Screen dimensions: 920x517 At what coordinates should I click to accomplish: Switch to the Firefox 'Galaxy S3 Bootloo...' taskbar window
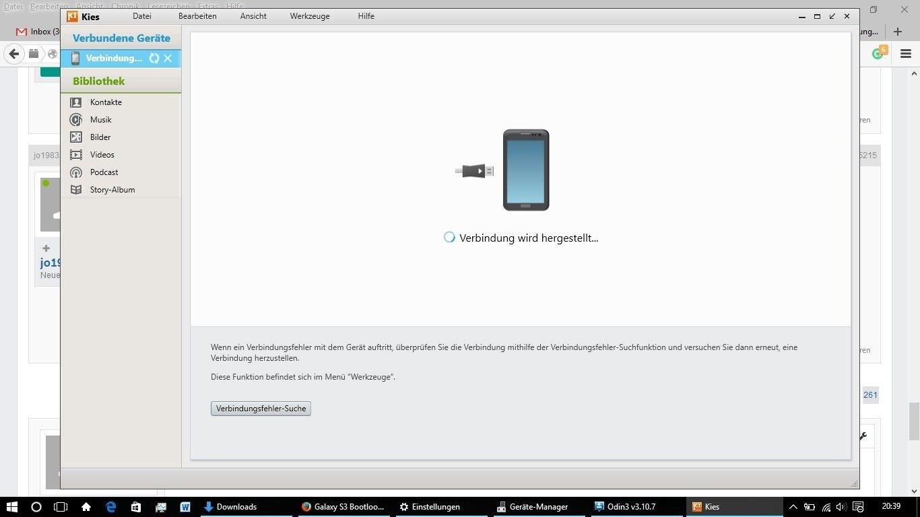[343, 507]
